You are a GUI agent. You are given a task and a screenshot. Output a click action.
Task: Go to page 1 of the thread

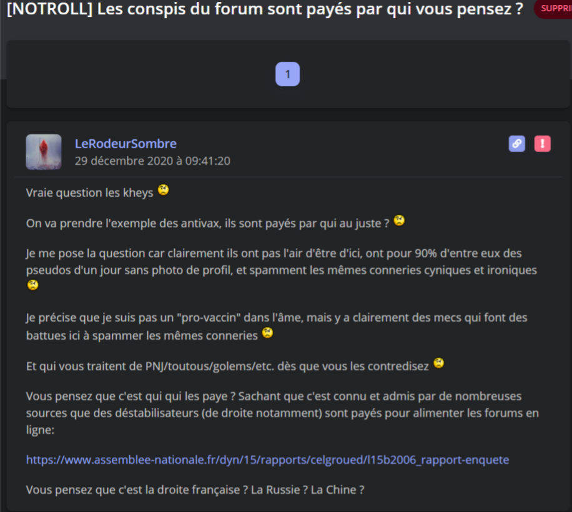(x=287, y=74)
